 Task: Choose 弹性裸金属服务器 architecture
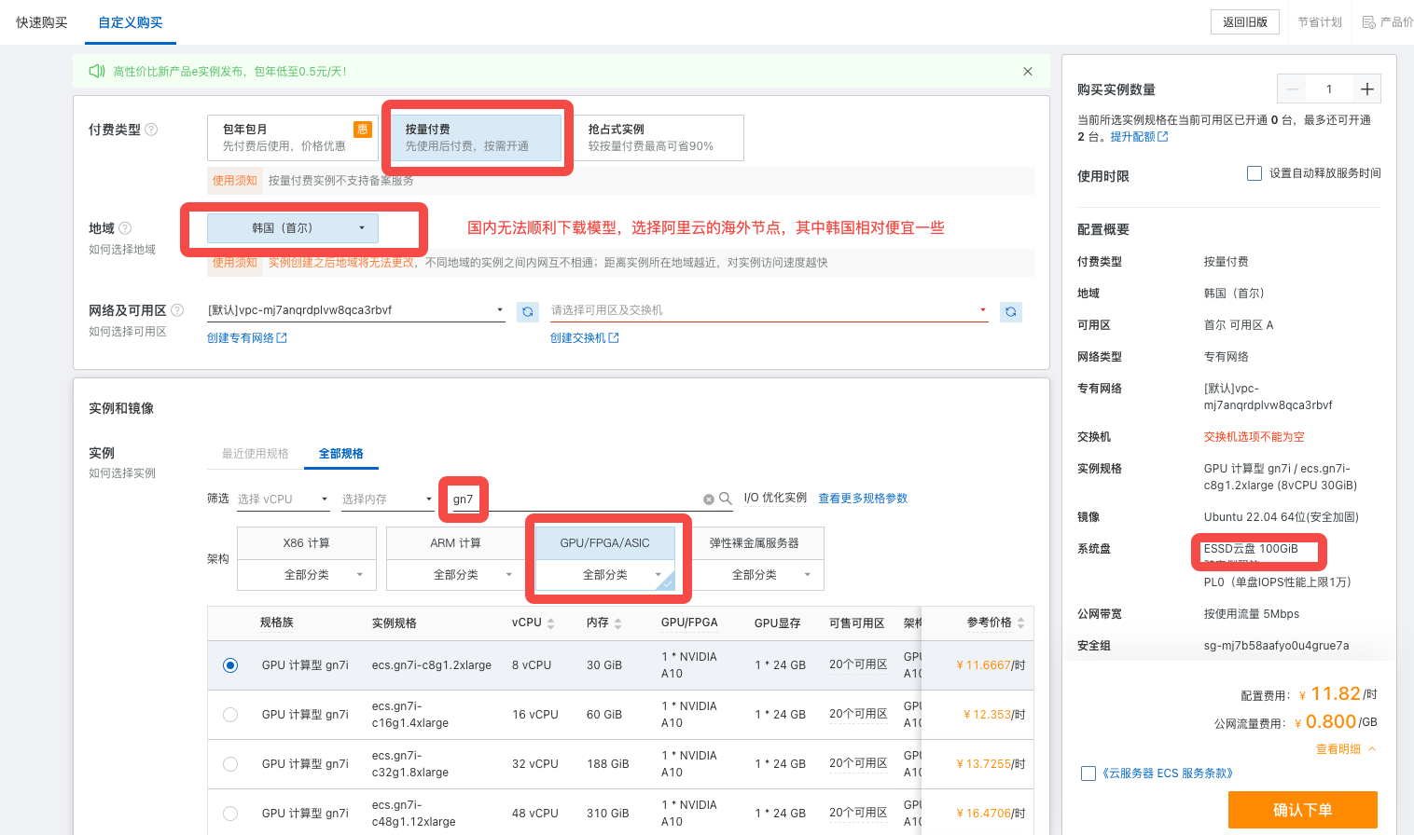(x=755, y=543)
